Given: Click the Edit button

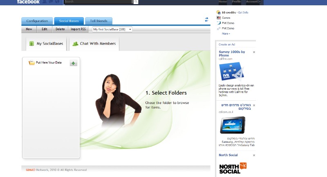Looking at the screenshot, I should click(x=45, y=29).
